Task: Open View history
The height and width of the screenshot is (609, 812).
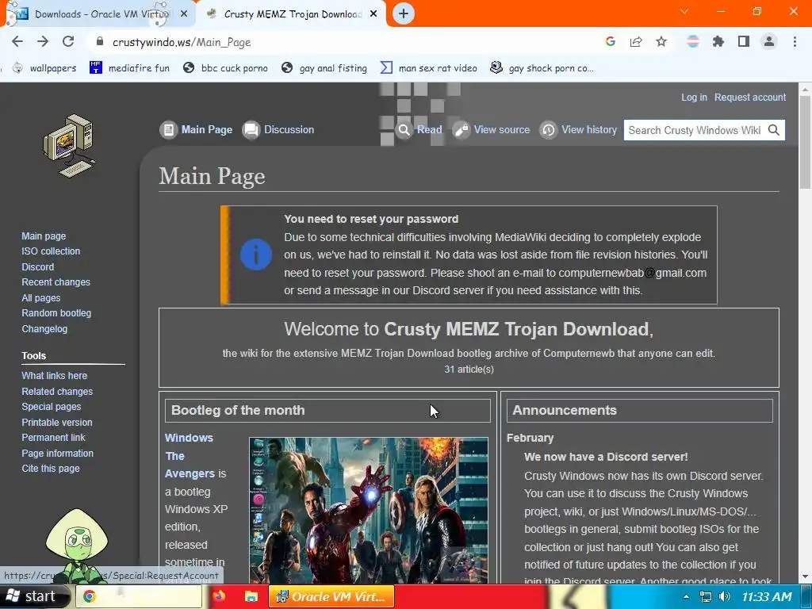Action: 578,129
